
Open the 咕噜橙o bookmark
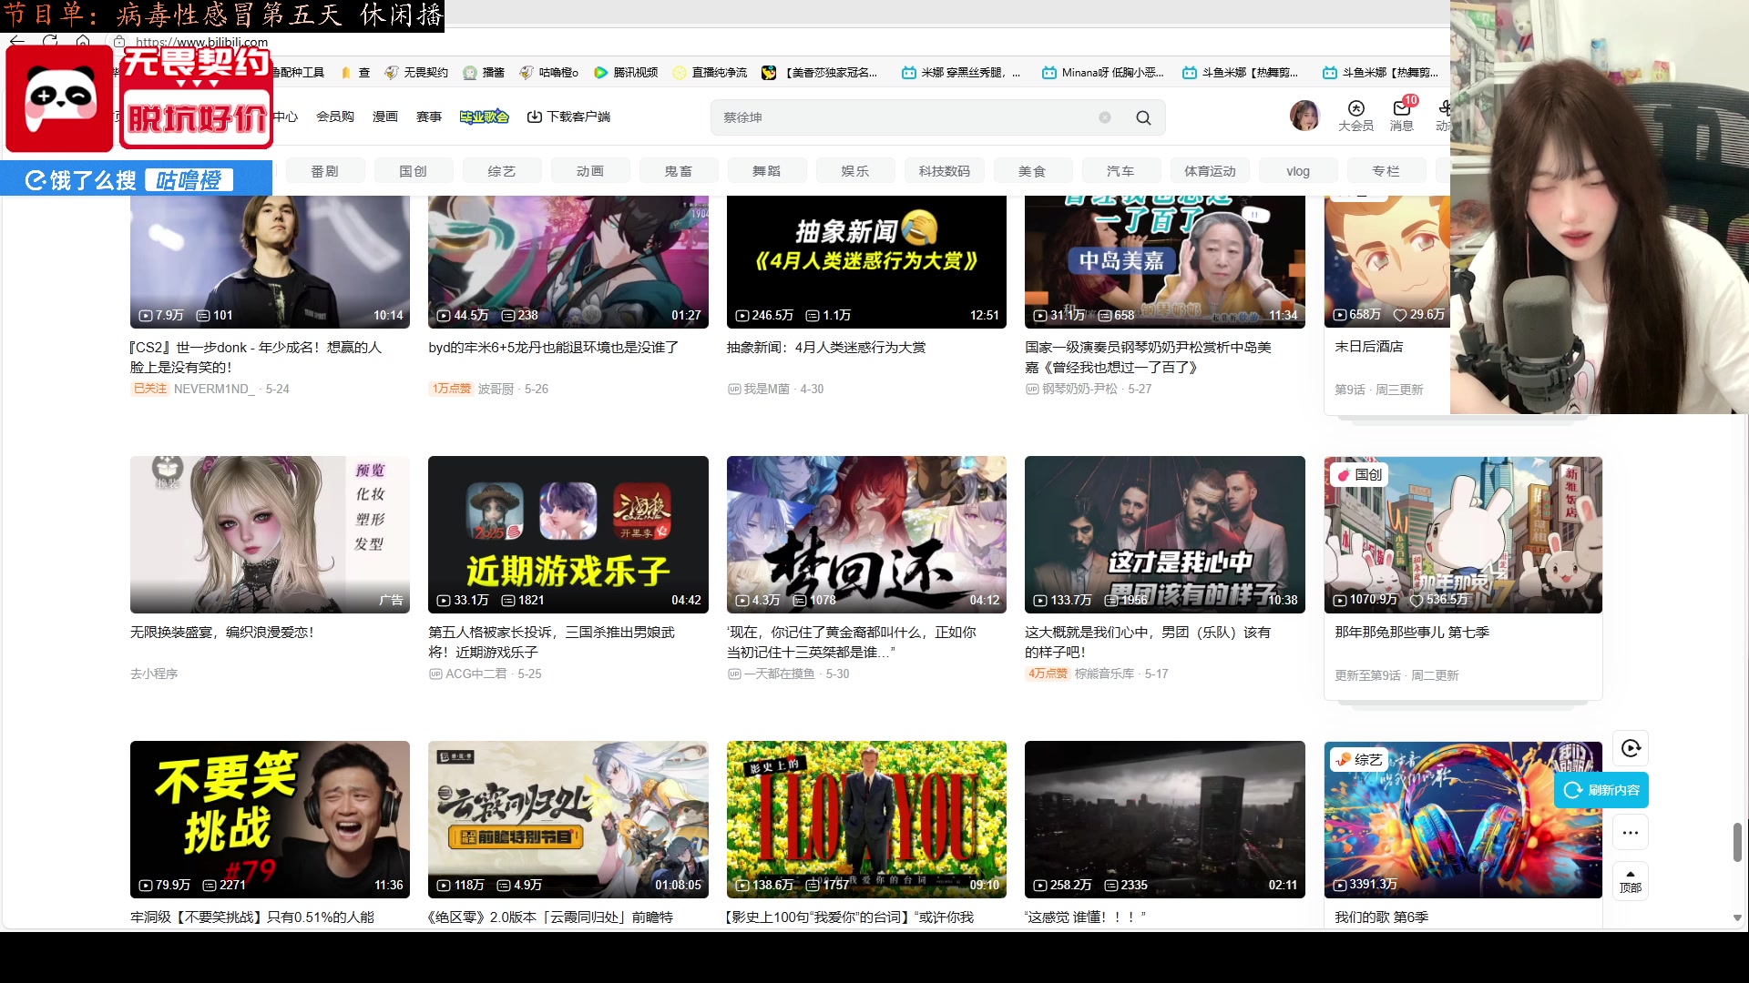(x=548, y=72)
